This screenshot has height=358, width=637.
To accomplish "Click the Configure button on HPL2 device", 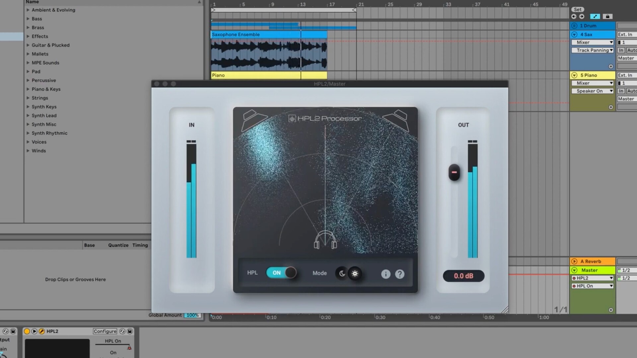I will point(105,331).
